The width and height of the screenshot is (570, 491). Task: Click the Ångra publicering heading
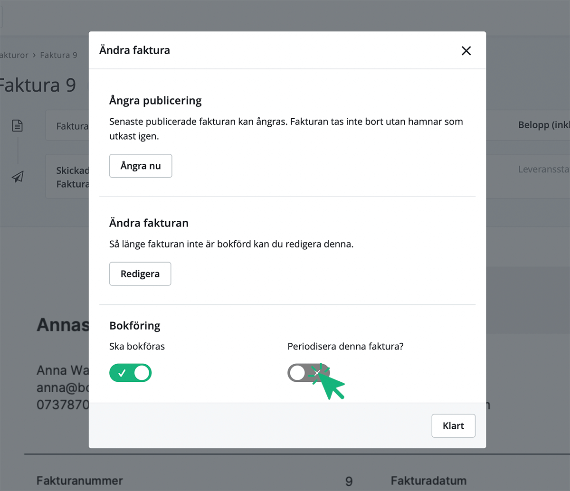tap(155, 101)
